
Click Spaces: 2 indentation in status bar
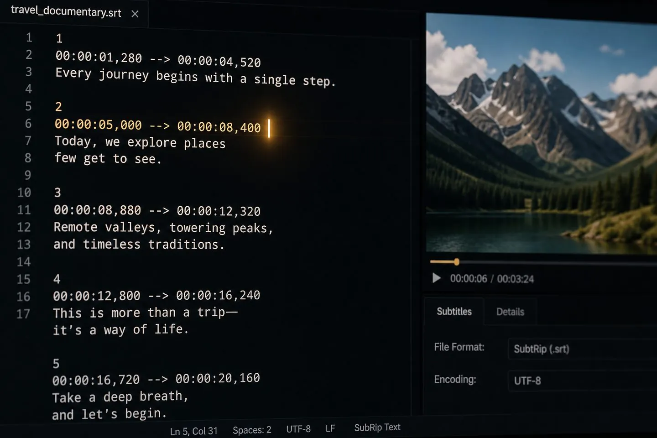(x=252, y=430)
